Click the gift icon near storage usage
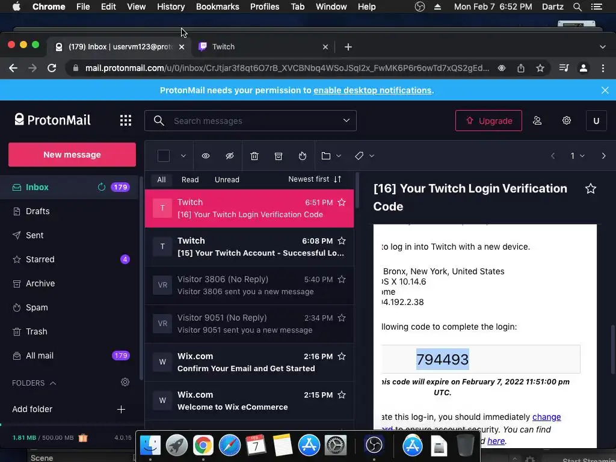Image resolution: width=616 pixels, height=462 pixels. click(83, 437)
